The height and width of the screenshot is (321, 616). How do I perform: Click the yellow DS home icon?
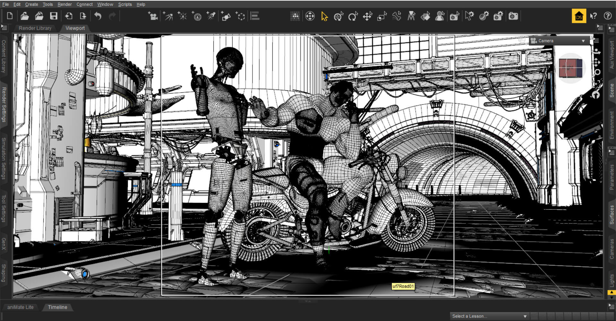pos(579,16)
